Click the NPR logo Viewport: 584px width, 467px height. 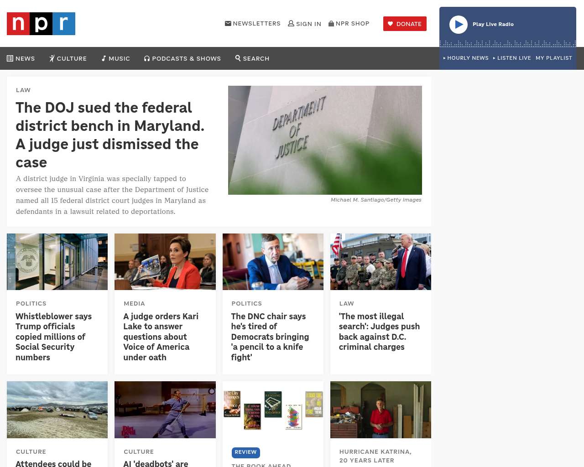tap(41, 24)
